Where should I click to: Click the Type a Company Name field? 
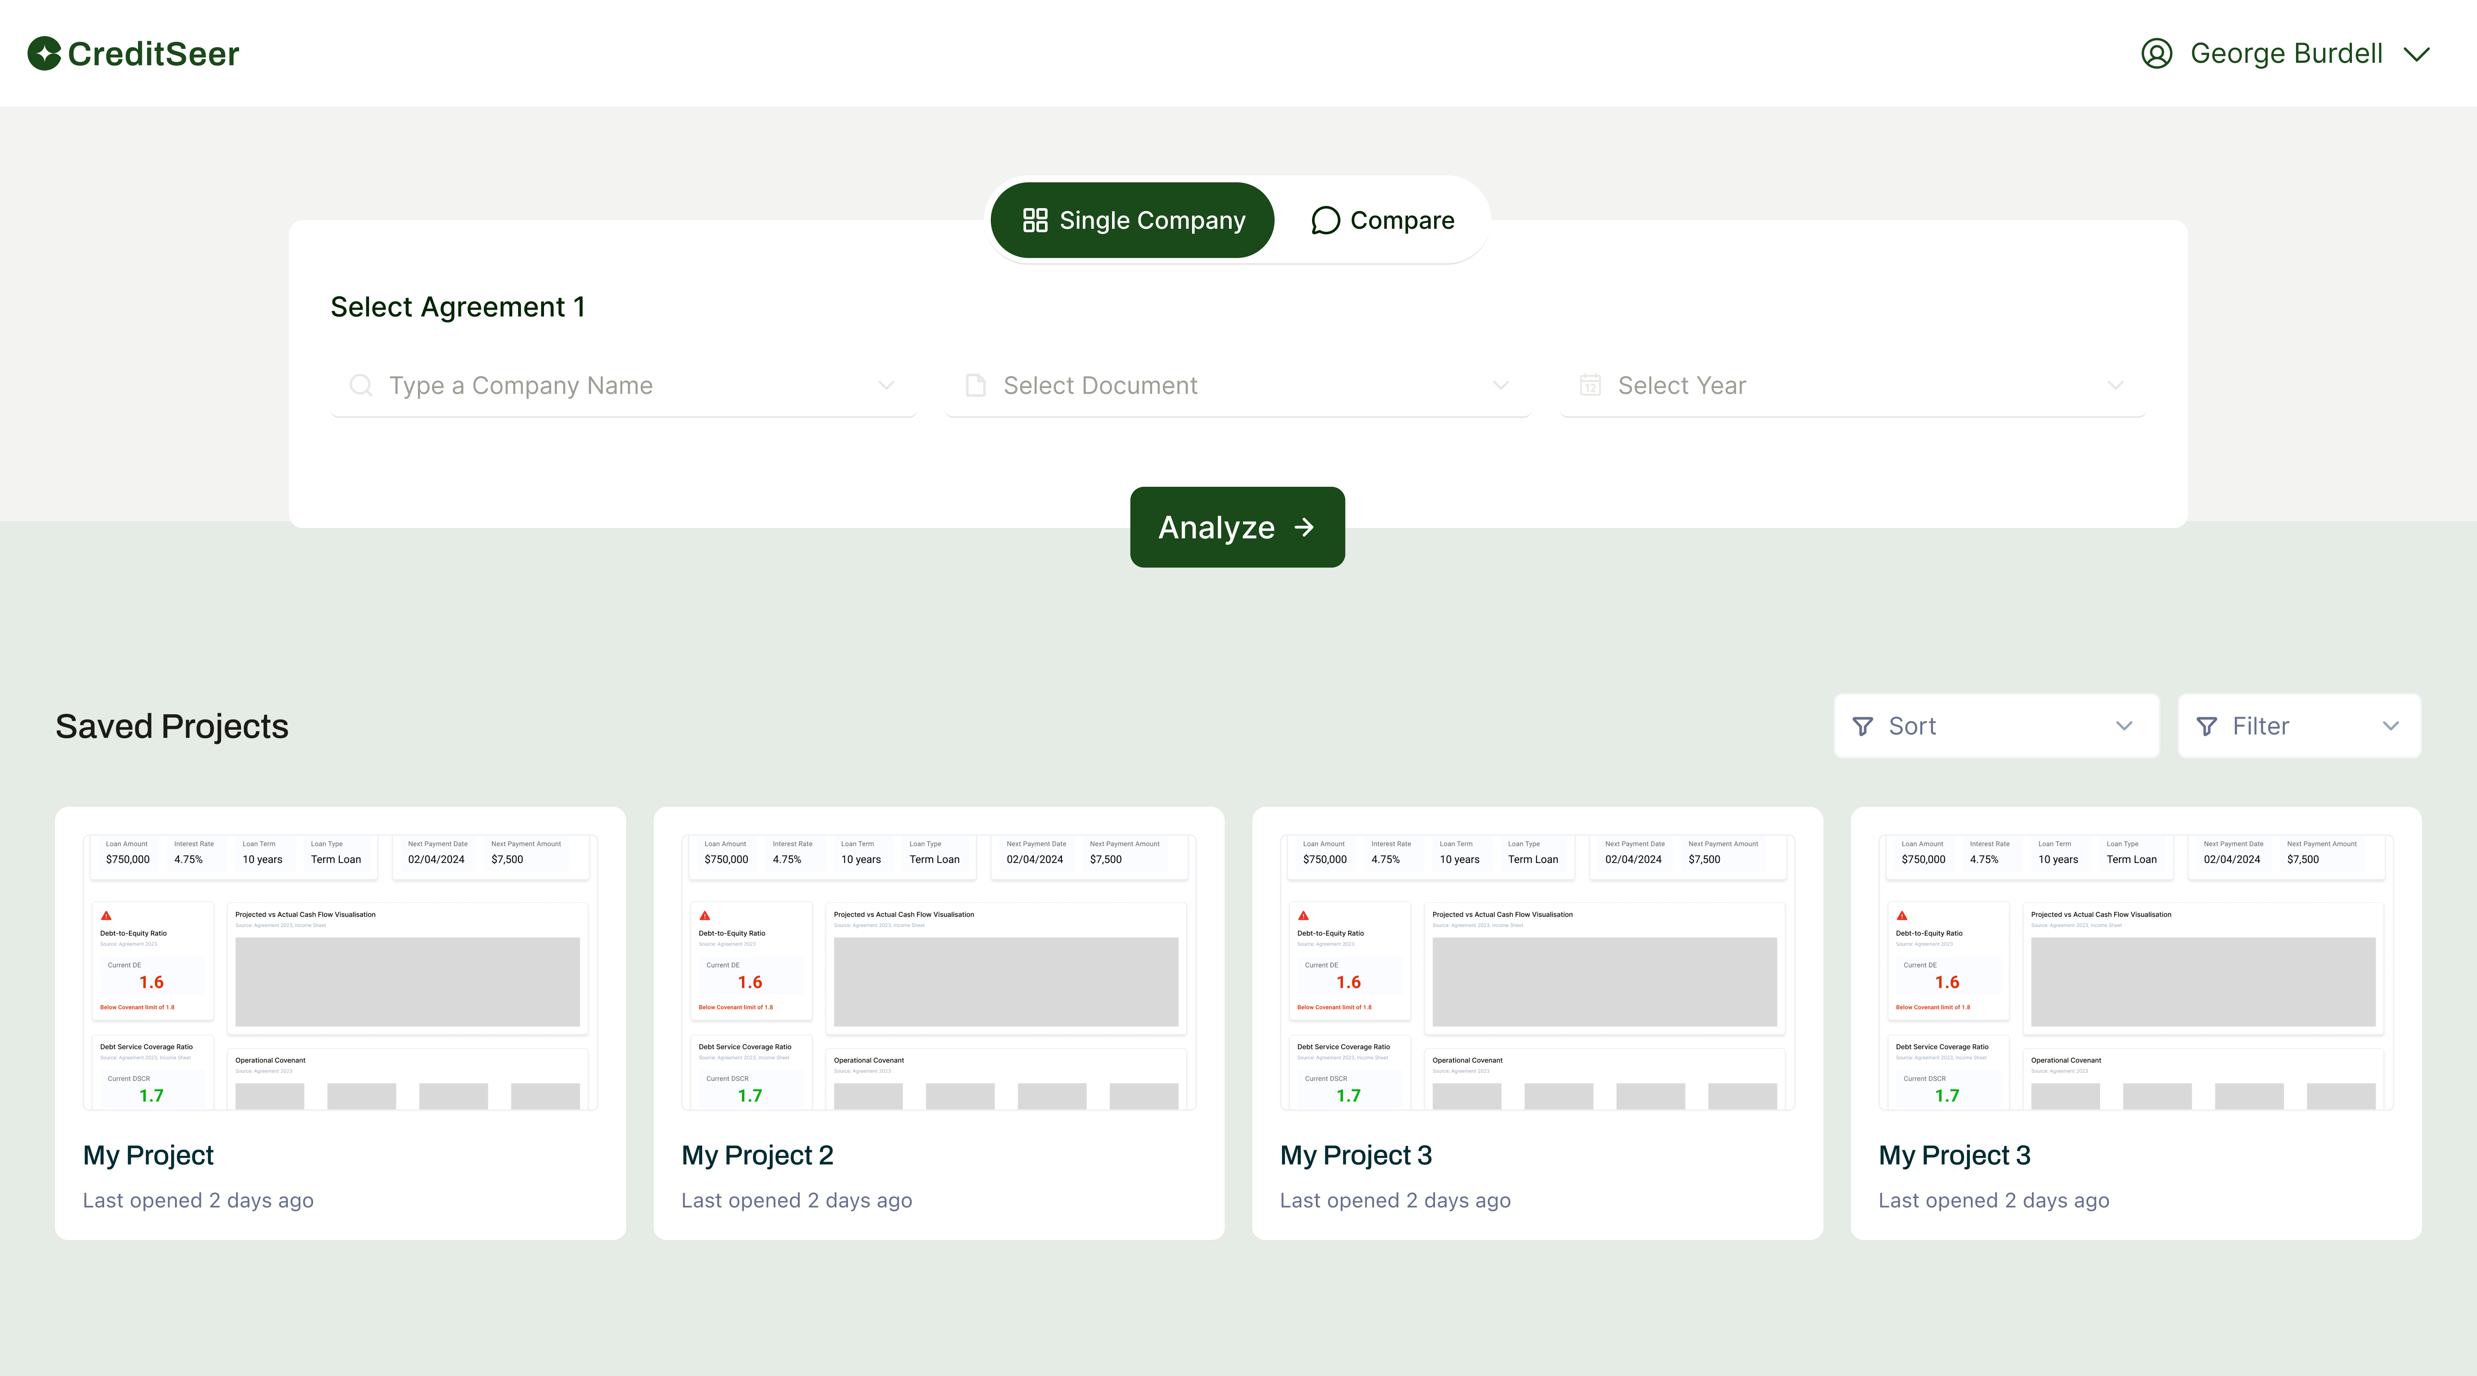577,384
